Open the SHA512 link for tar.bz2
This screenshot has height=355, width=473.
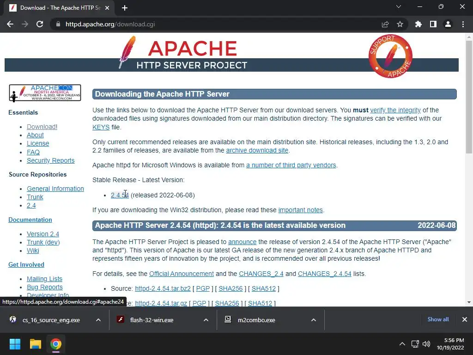[264, 288]
